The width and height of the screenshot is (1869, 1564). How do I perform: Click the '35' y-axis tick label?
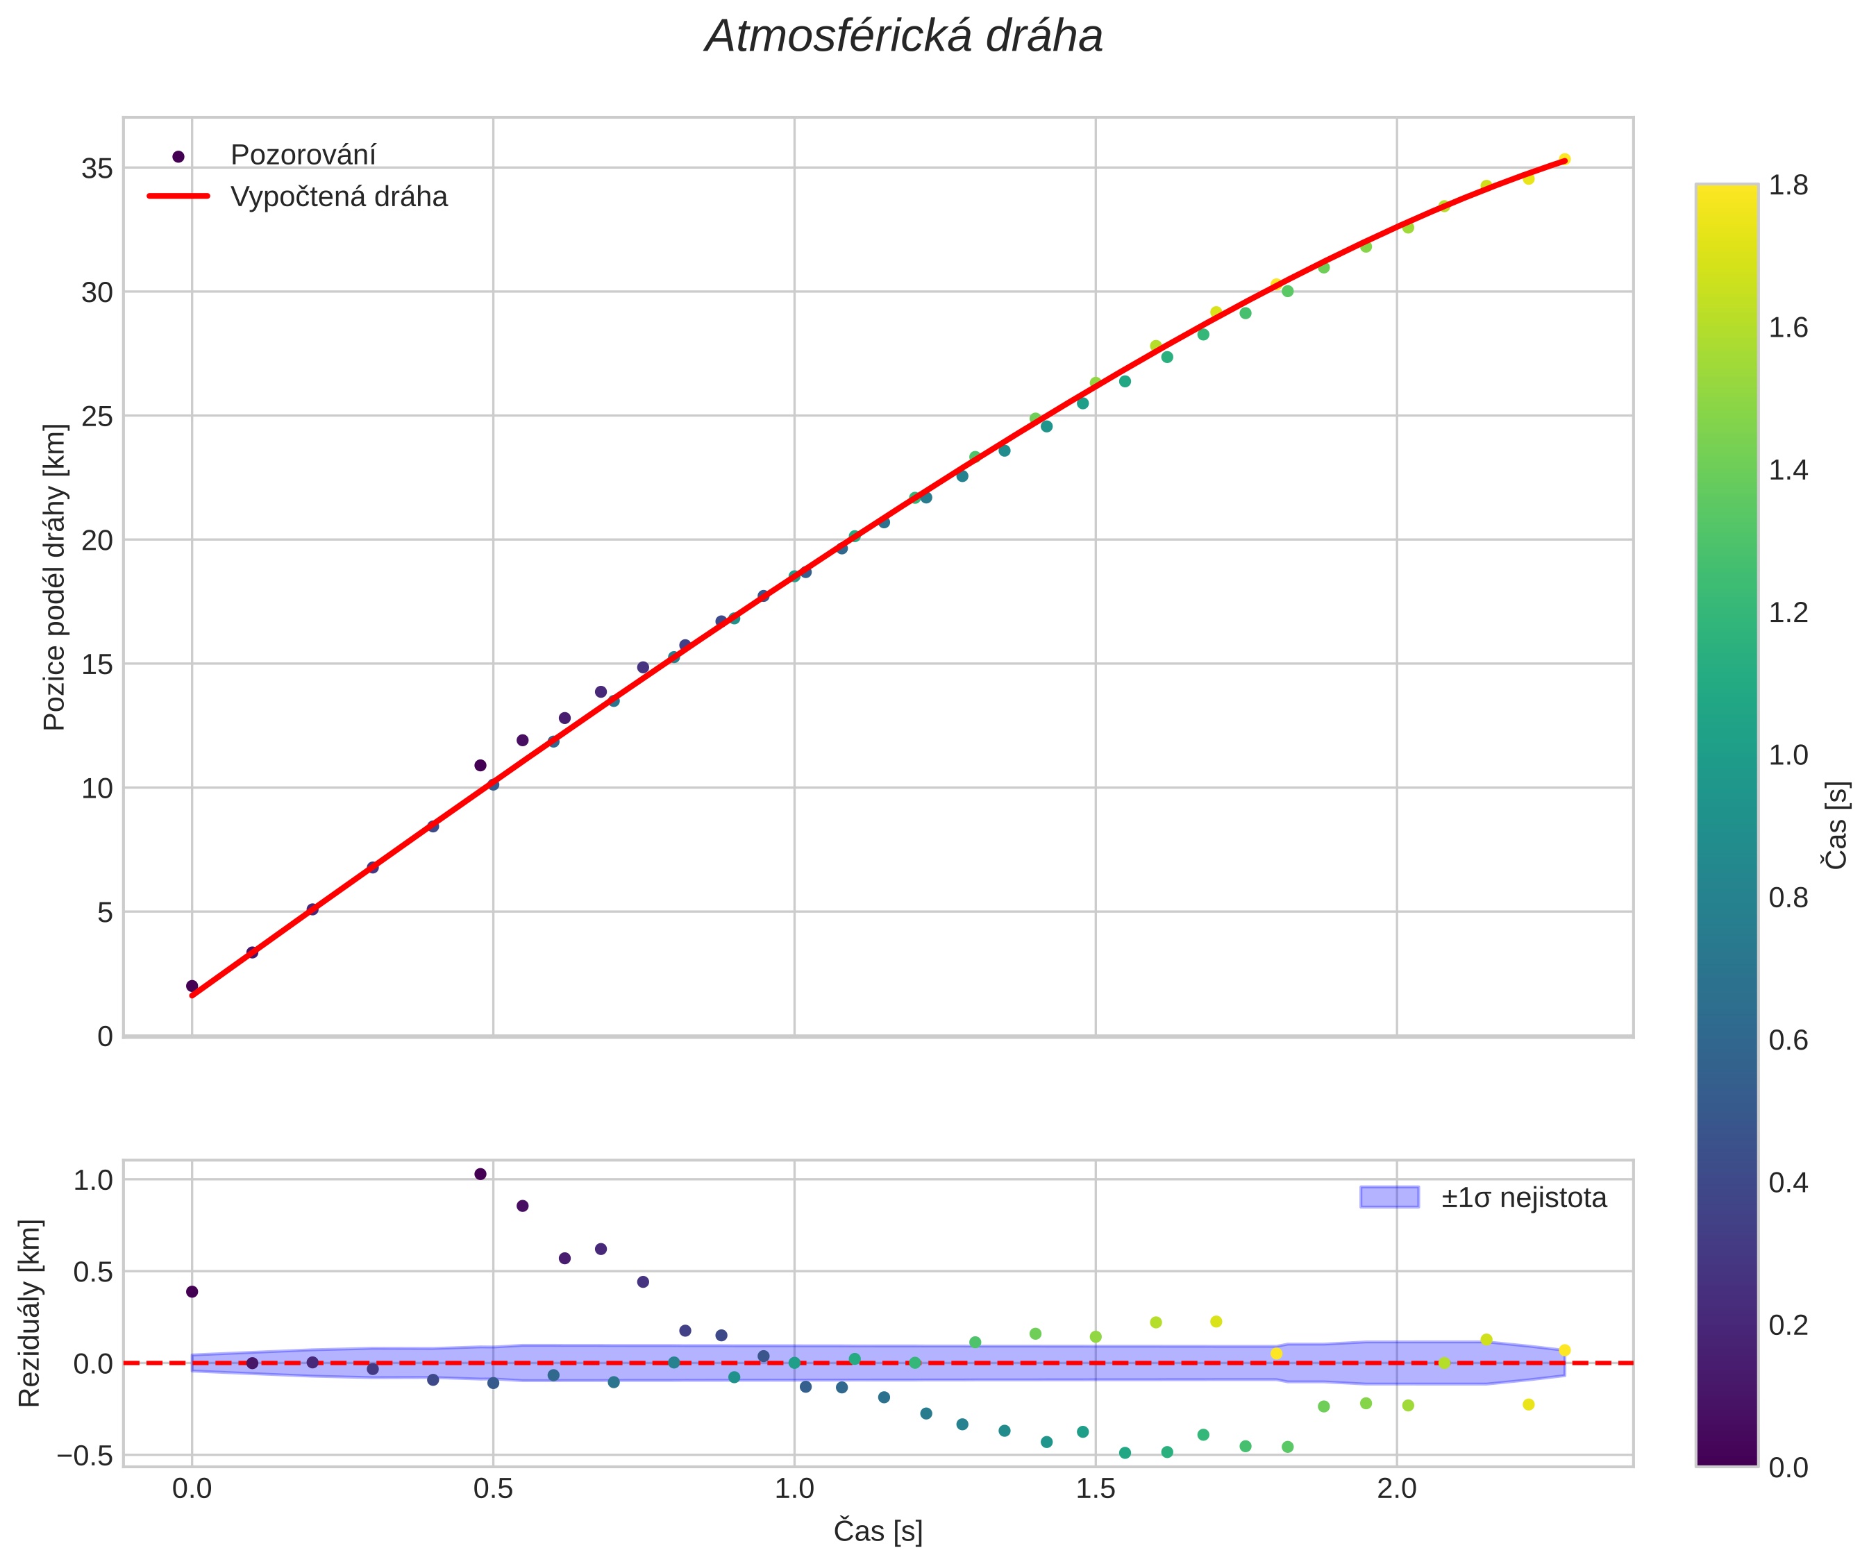click(x=97, y=168)
